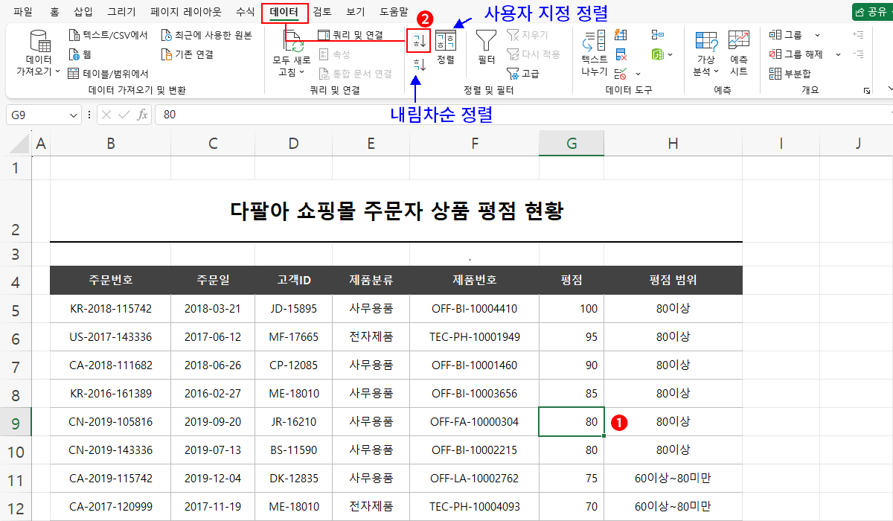Launch 텍스트 나누기 text to columns
This screenshot has width=893, height=521.
coord(594,54)
